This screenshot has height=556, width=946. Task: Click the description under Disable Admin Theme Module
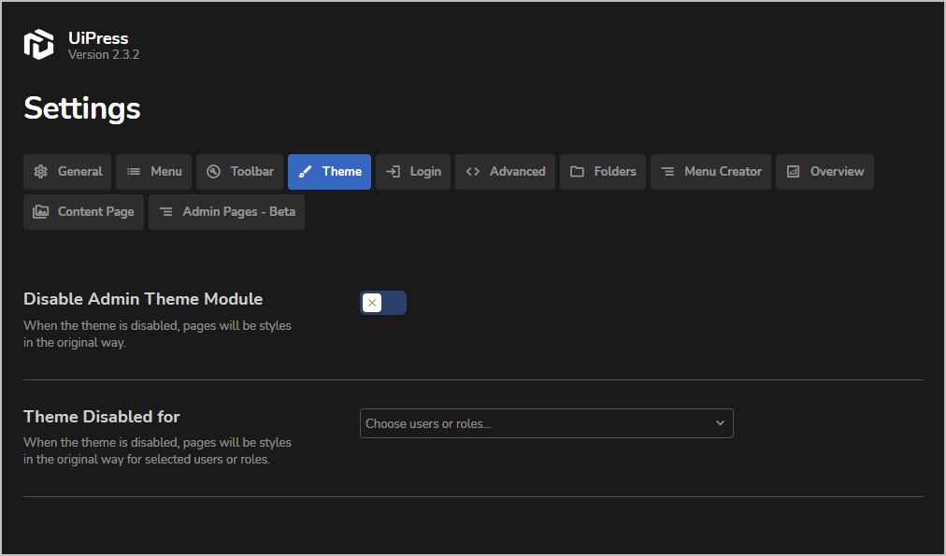(x=157, y=335)
